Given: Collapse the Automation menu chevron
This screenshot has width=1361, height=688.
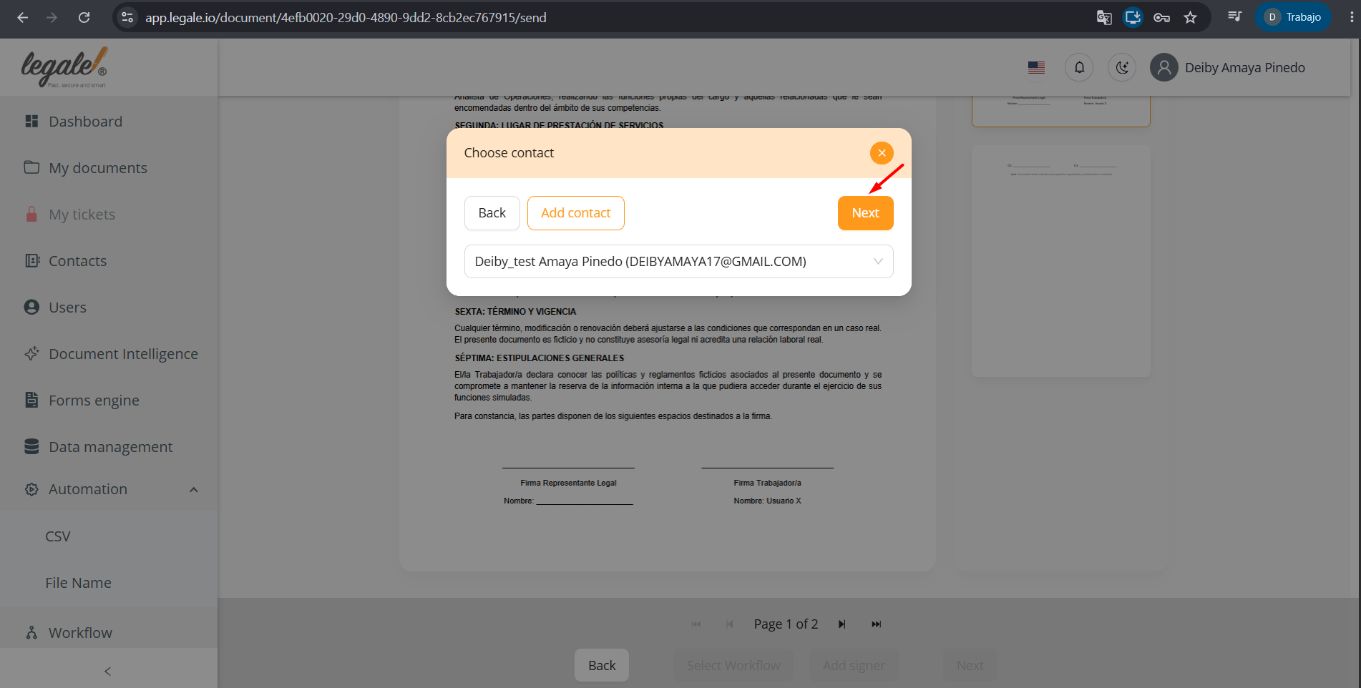Looking at the screenshot, I should (x=193, y=490).
